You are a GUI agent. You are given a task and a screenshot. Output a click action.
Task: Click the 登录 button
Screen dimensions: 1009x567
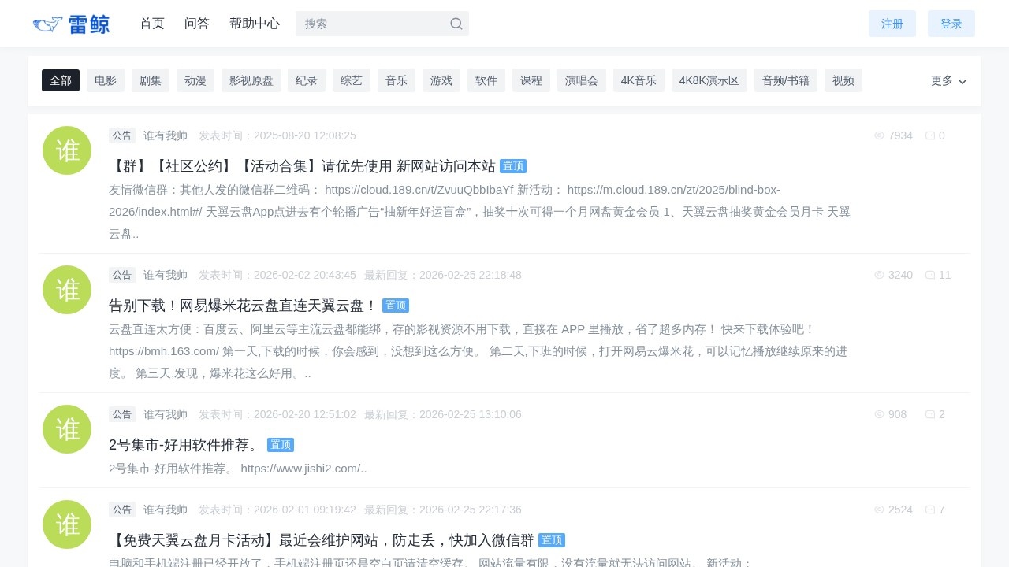click(x=951, y=24)
